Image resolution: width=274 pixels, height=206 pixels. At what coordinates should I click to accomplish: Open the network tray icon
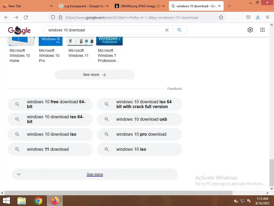(242, 201)
